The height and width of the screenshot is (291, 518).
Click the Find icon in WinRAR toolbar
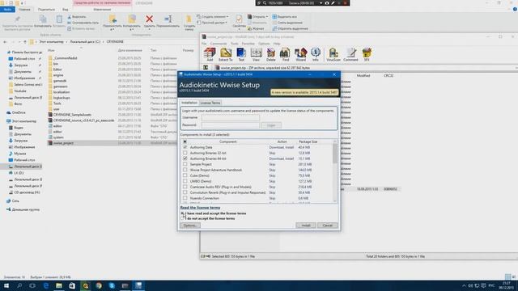pos(285,54)
